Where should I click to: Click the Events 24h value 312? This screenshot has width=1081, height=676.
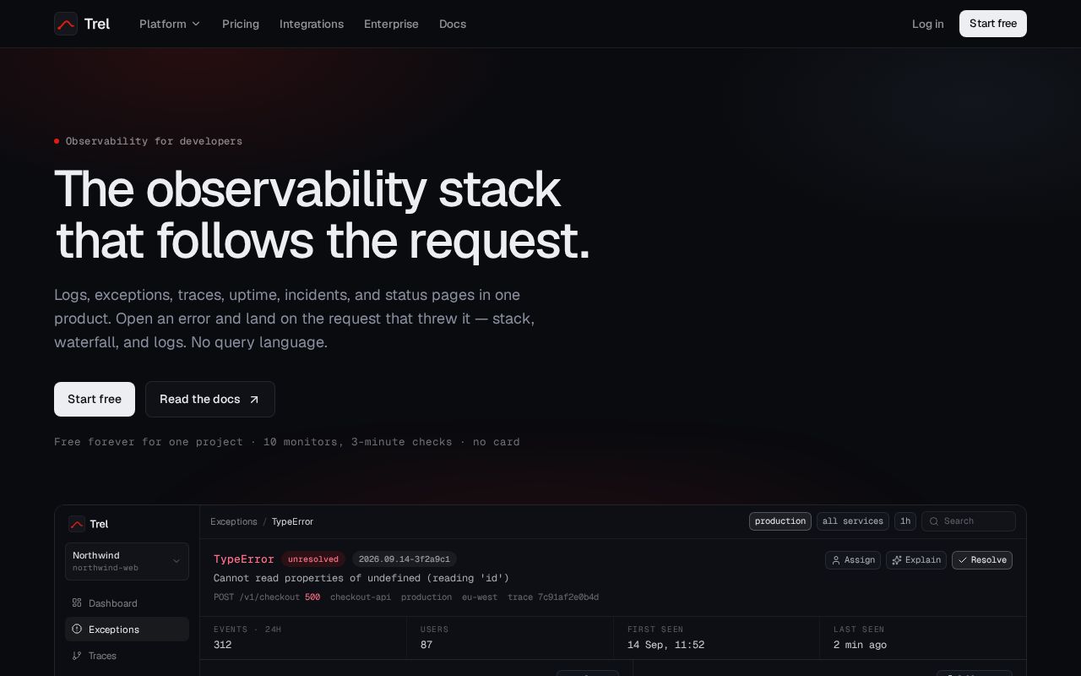(x=223, y=645)
